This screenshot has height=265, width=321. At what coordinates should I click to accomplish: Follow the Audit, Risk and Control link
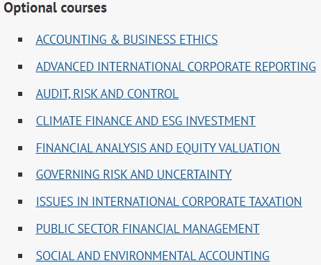pyautogui.click(x=107, y=94)
